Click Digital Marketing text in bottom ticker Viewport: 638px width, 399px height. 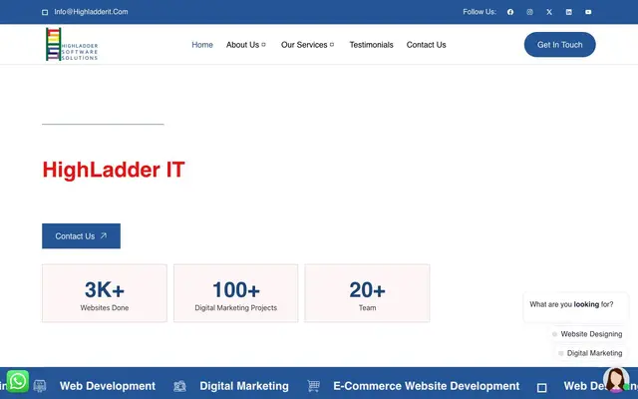click(x=244, y=386)
